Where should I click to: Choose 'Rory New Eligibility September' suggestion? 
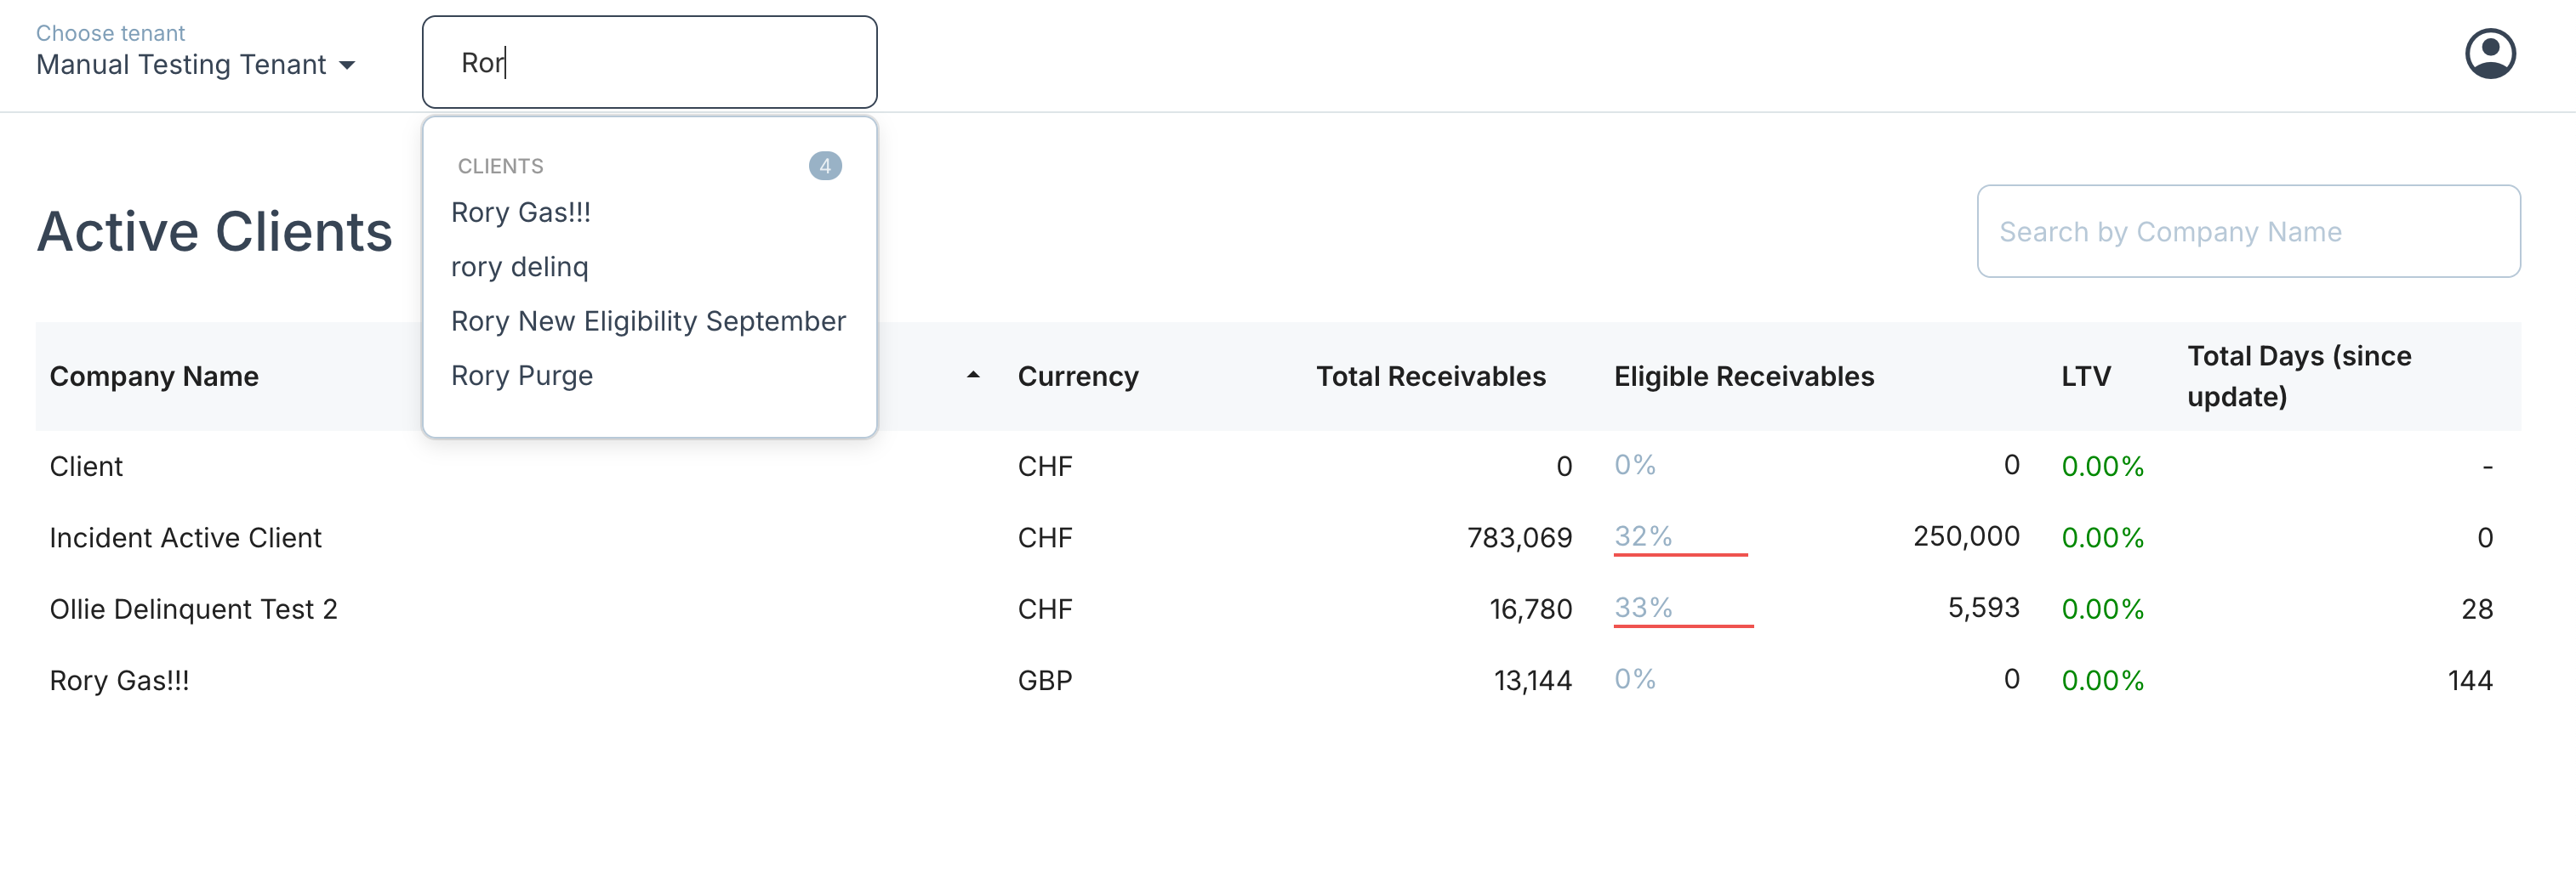[x=648, y=321]
